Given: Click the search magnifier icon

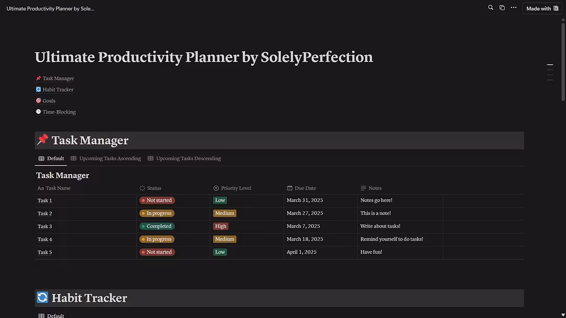Looking at the screenshot, I should coord(491,8).
